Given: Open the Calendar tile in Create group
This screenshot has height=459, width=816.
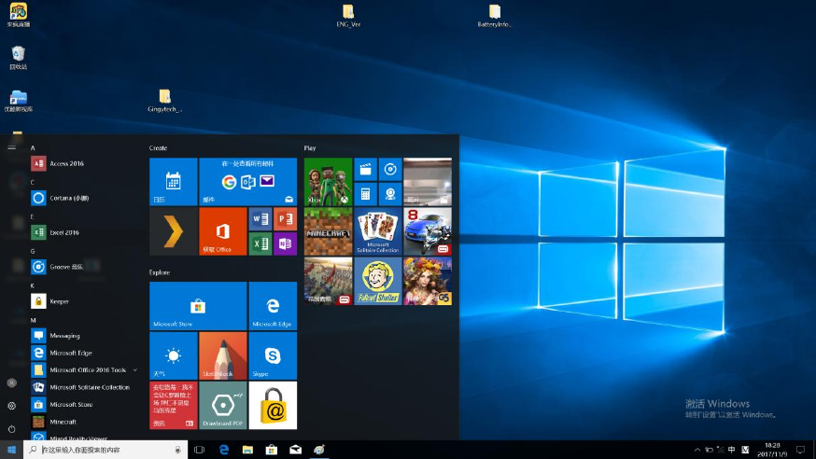Looking at the screenshot, I should (x=173, y=181).
